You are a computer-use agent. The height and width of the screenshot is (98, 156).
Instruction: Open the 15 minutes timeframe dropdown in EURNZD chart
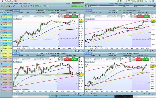click(104, 59)
